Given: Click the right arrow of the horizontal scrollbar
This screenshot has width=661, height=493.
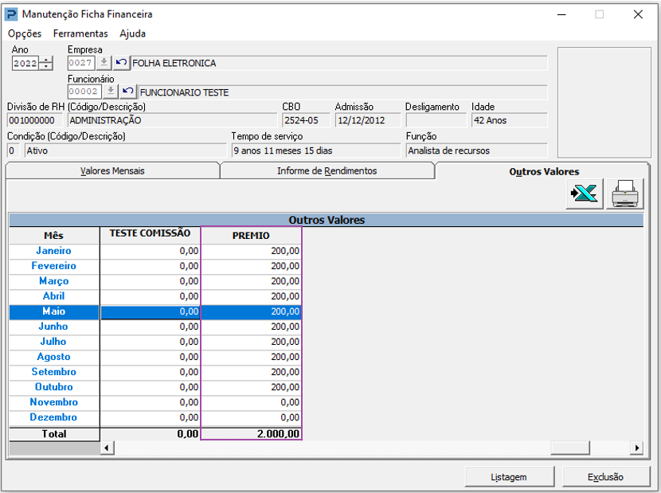Looking at the screenshot, I should tap(636, 448).
